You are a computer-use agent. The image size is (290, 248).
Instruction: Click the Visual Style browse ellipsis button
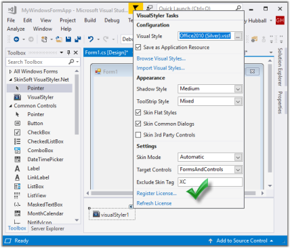tap(238, 36)
